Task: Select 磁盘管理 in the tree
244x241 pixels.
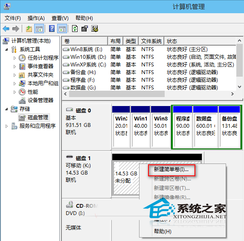Action: pyautogui.click(x=38, y=118)
